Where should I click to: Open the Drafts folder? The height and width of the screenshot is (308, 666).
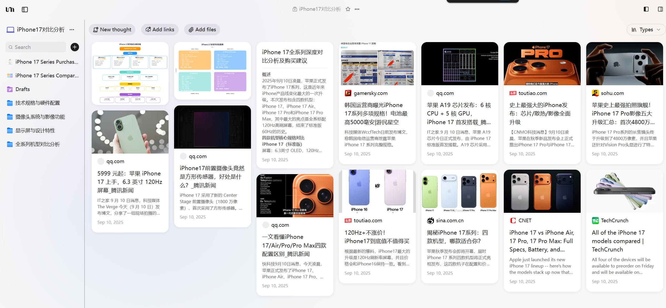(22, 89)
